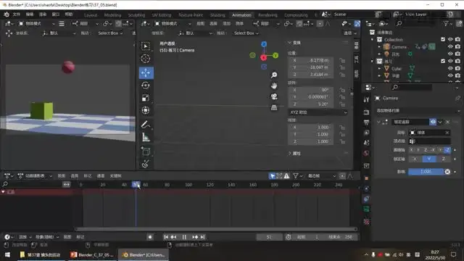Toggle Only Show Selected arrow in dope sheet

click(273, 175)
